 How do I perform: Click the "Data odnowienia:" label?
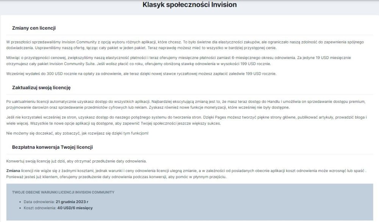[39, 202]
